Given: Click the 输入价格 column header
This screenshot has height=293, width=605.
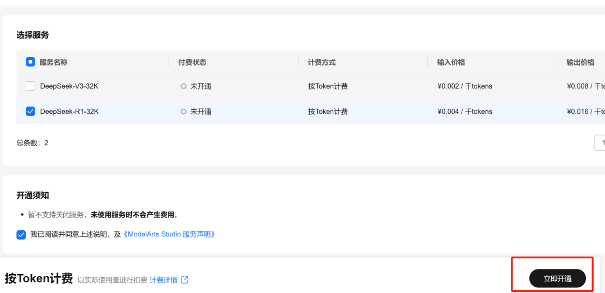Looking at the screenshot, I should 451,62.
